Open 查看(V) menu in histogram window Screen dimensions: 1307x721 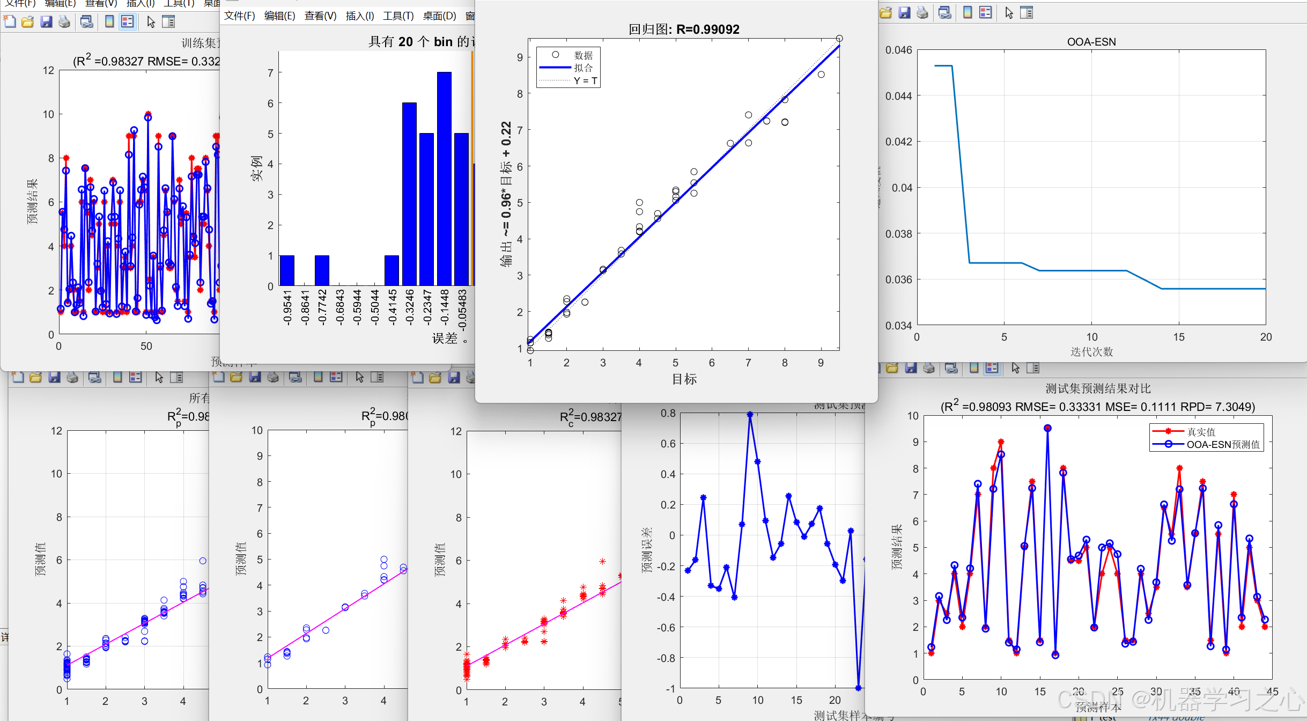tap(320, 16)
